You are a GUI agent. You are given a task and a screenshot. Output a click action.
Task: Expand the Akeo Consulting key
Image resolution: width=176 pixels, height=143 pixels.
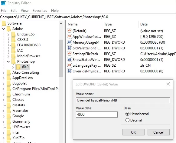(4, 72)
